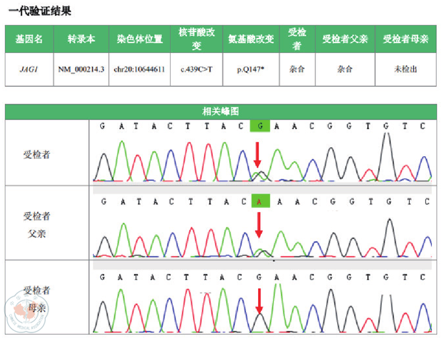Click the red arrow in the 受检者 chromatogram
This screenshot has width=442, height=339.
(258, 155)
